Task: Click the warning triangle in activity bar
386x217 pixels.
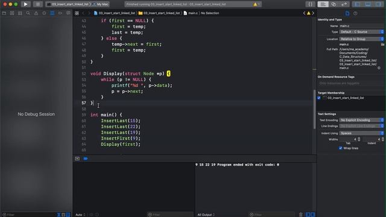Action: coord(255,4)
